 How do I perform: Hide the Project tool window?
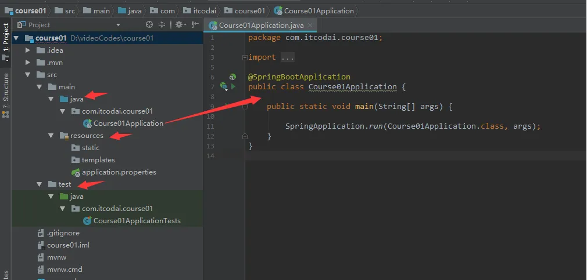[x=195, y=25]
